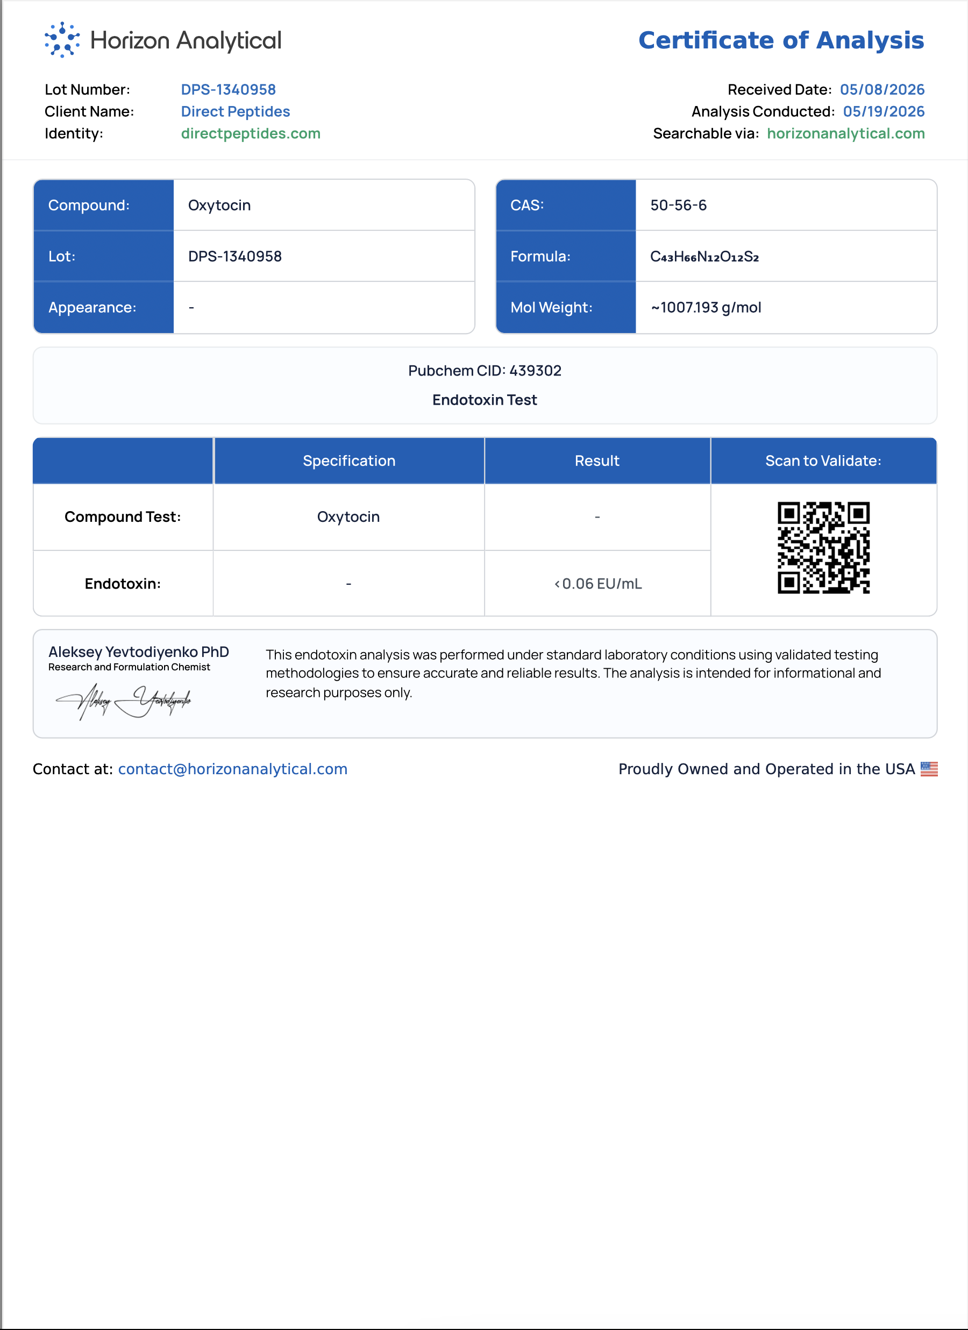This screenshot has height=1330, width=968.
Task: Click Proudly Owned and Operated in the USA
Action: click(x=766, y=769)
